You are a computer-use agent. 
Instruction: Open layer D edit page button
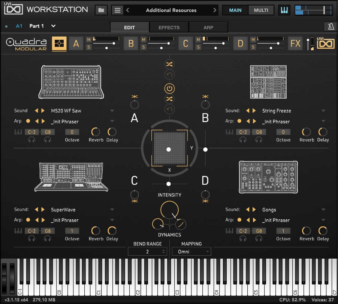tap(240, 43)
